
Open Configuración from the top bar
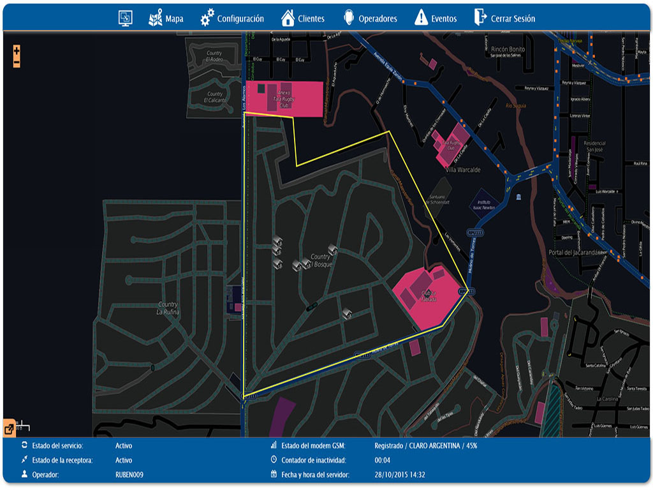pos(232,19)
